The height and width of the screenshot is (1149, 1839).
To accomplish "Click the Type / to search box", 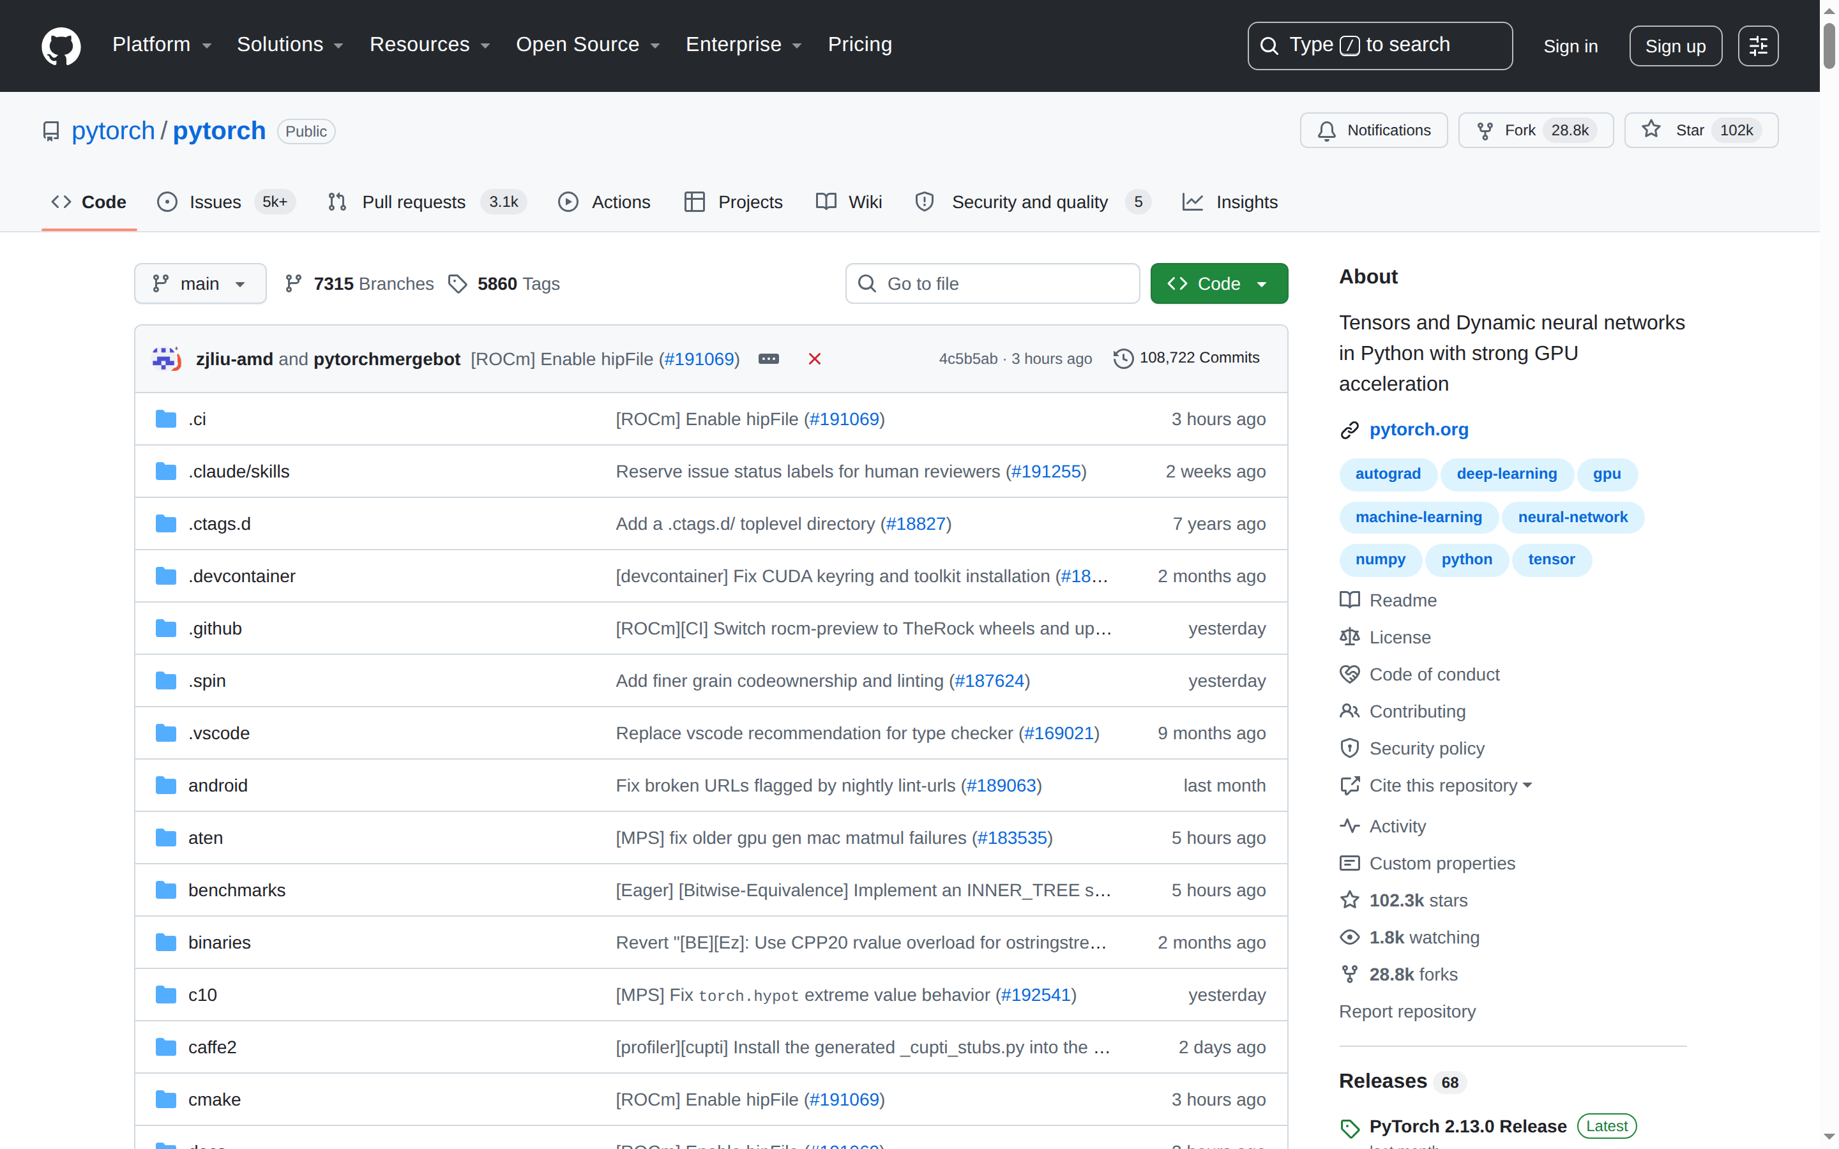I will pyautogui.click(x=1379, y=45).
